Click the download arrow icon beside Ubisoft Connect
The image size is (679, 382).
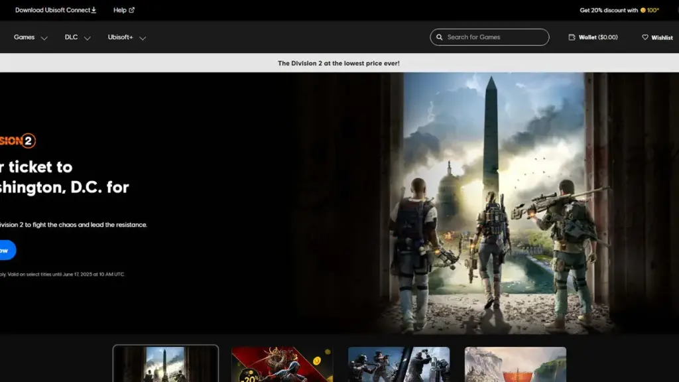point(93,10)
